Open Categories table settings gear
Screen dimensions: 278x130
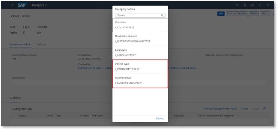pyautogui.click(x=265, y=109)
